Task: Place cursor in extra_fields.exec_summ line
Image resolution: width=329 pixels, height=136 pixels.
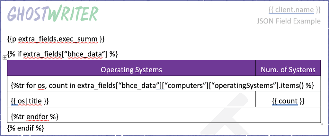Action: pyautogui.click(x=56, y=39)
